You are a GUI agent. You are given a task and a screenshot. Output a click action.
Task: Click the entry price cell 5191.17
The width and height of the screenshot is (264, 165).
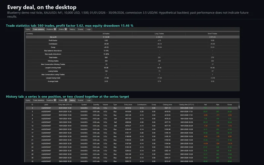click(128, 133)
